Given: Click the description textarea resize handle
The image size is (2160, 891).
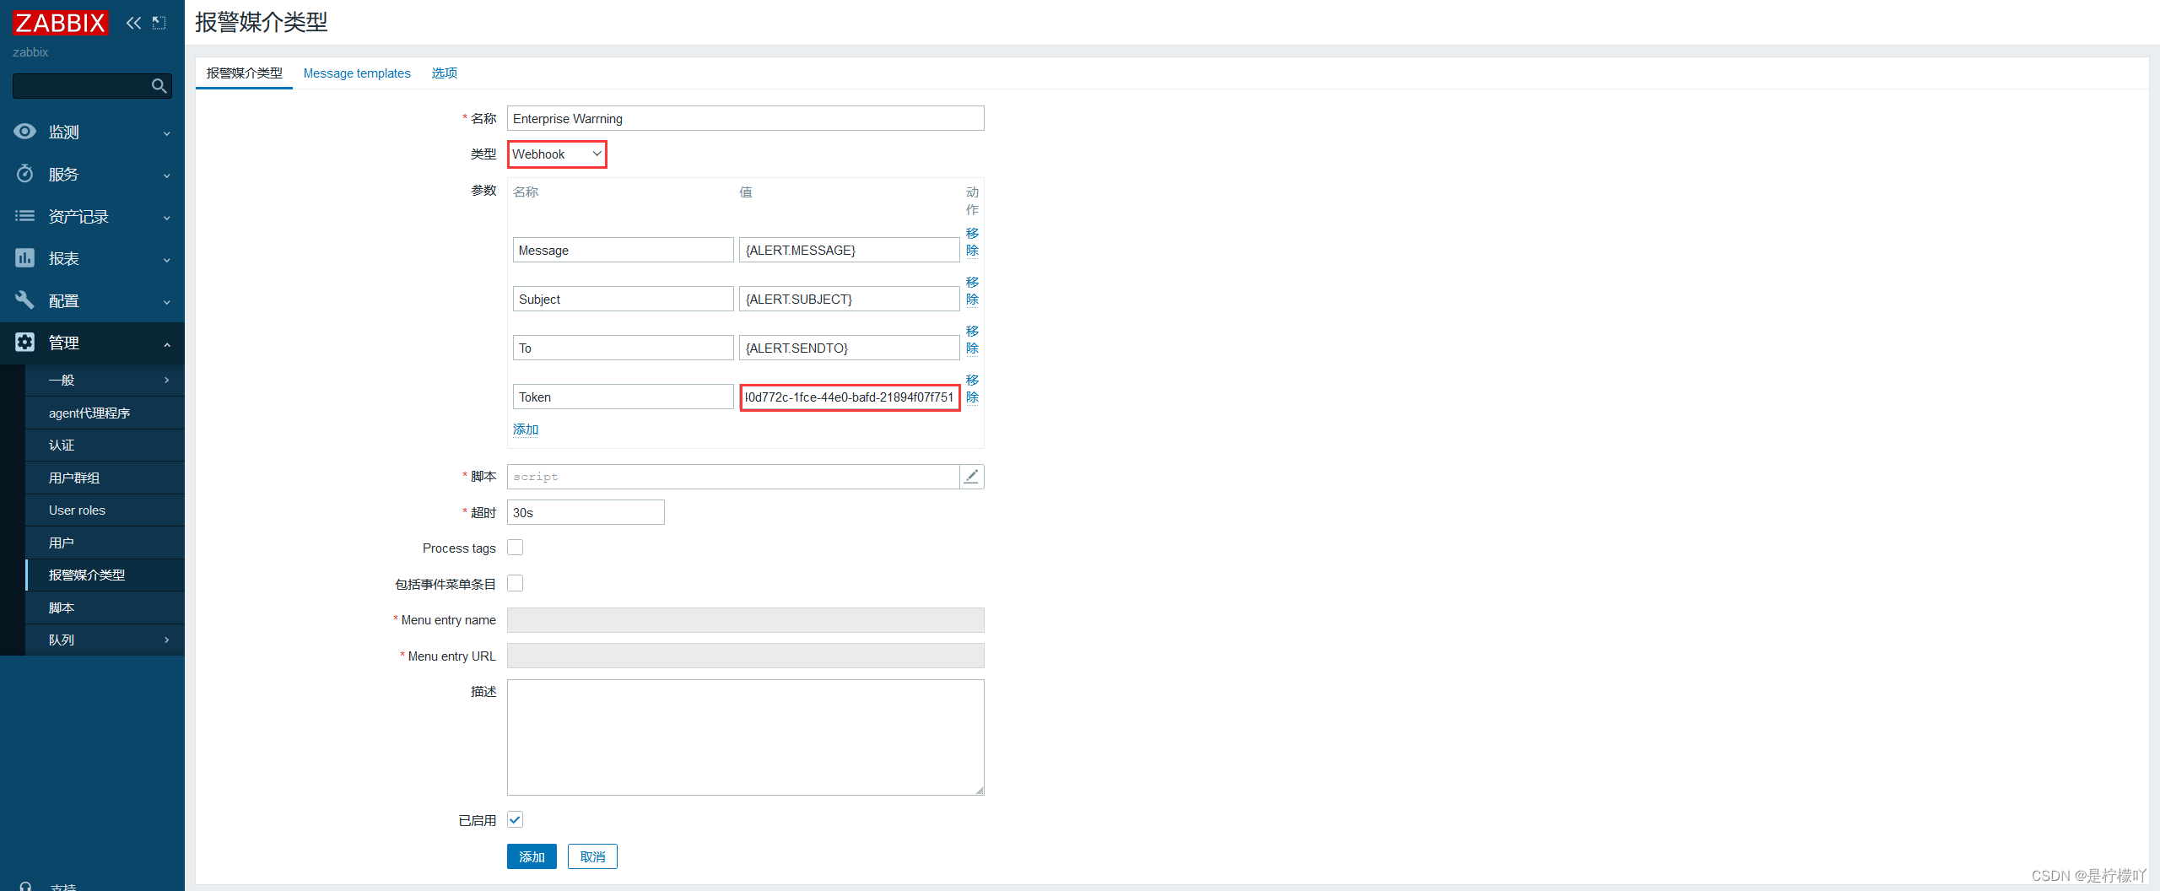Looking at the screenshot, I should [980, 791].
